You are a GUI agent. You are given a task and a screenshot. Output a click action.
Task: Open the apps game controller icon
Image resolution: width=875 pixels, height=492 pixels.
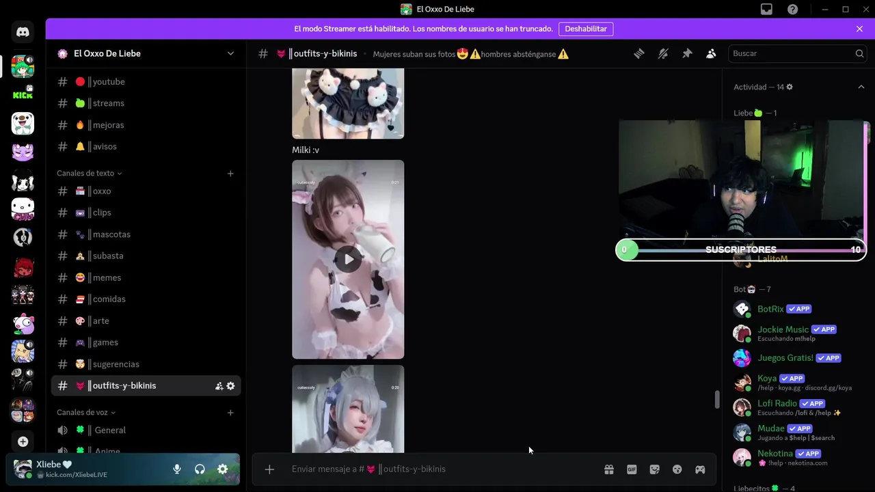click(x=700, y=469)
